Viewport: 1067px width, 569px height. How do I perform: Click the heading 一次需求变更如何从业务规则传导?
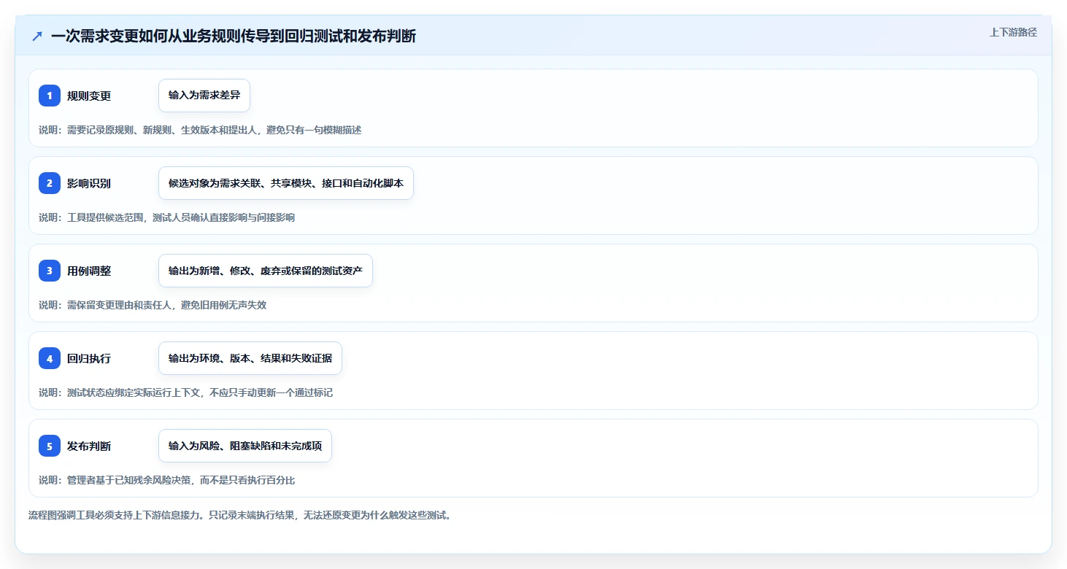click(x=234, y=36)
